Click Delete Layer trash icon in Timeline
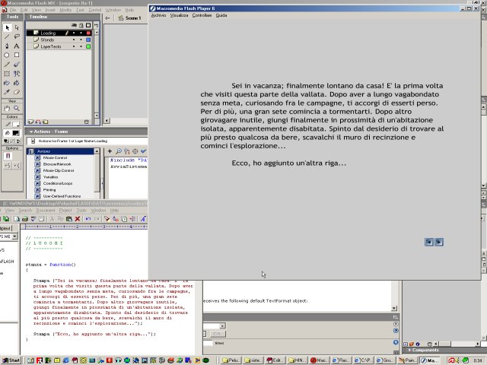Viewport: 487px width, 365px height. [87, 122]
